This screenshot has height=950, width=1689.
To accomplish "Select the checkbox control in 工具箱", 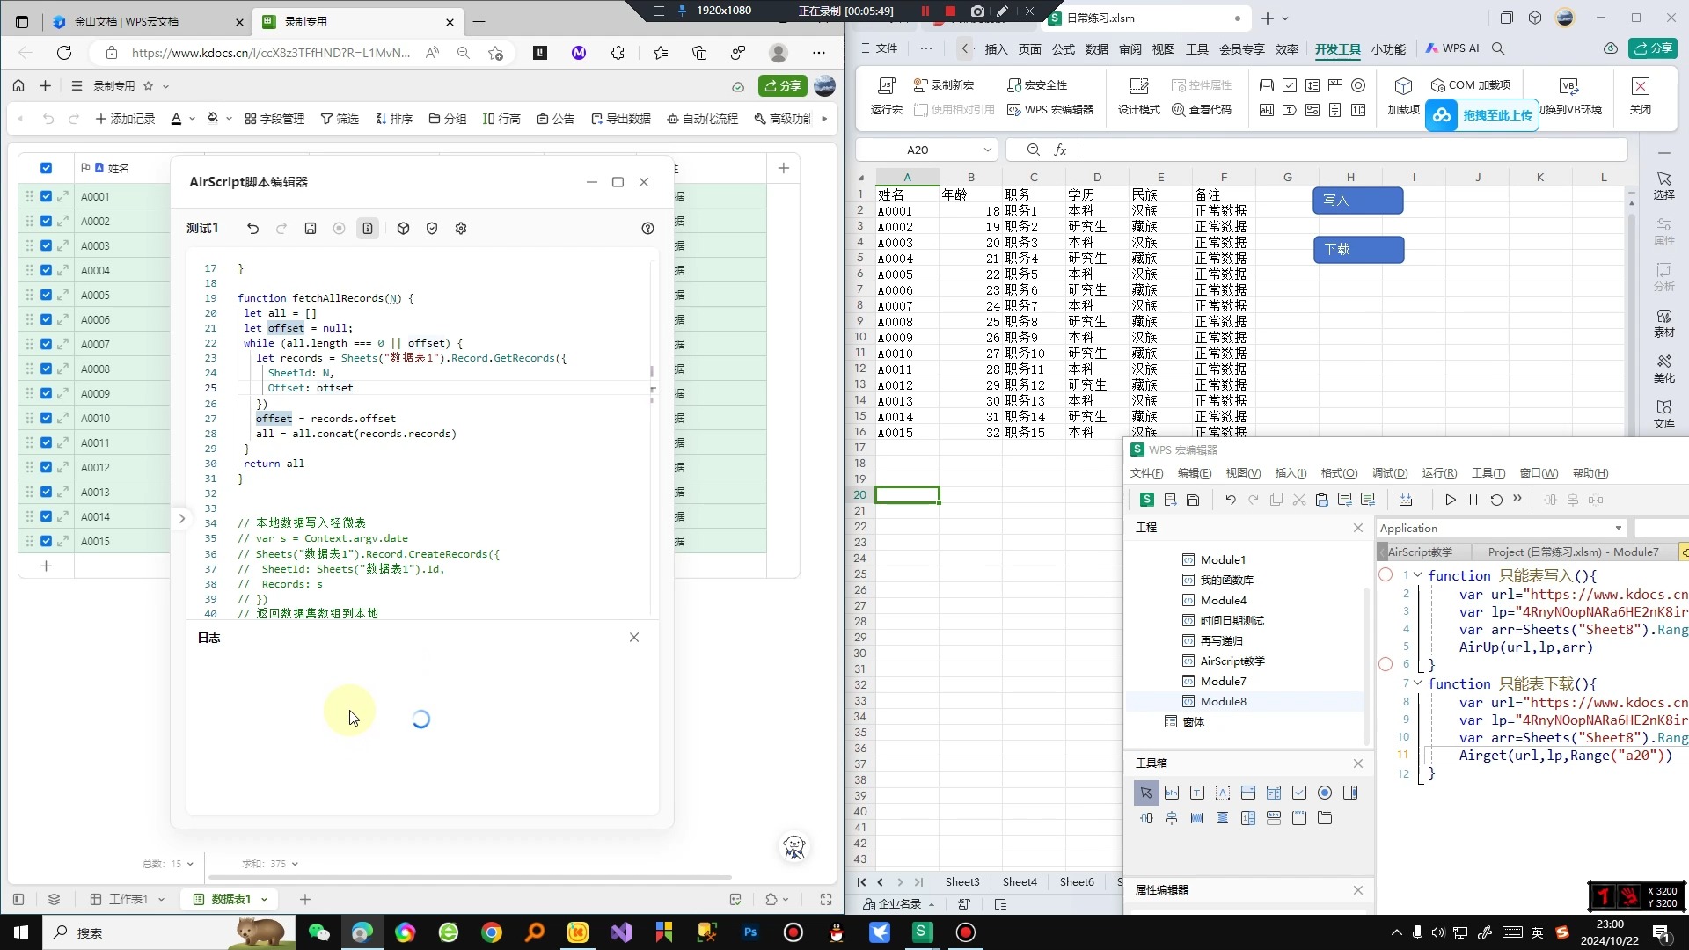I will pos(1299,793).
